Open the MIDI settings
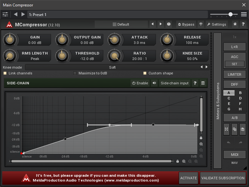This screenshot has height=187, width=249. (235, 155)
